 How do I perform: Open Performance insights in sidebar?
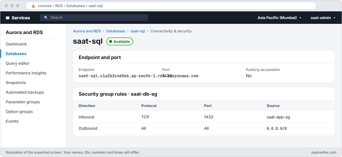26,73
